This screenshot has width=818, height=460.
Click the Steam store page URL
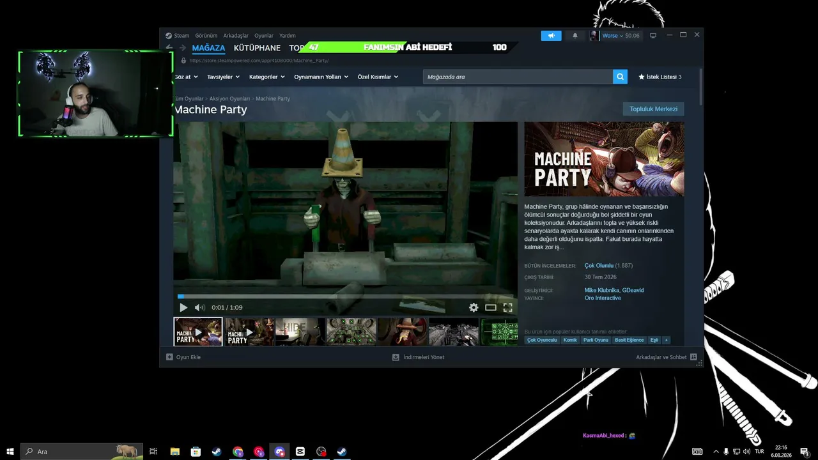[x=259, y=61]
